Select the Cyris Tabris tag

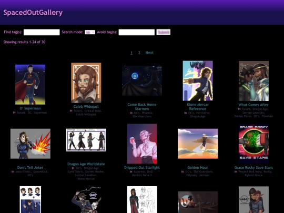[75, 171]
